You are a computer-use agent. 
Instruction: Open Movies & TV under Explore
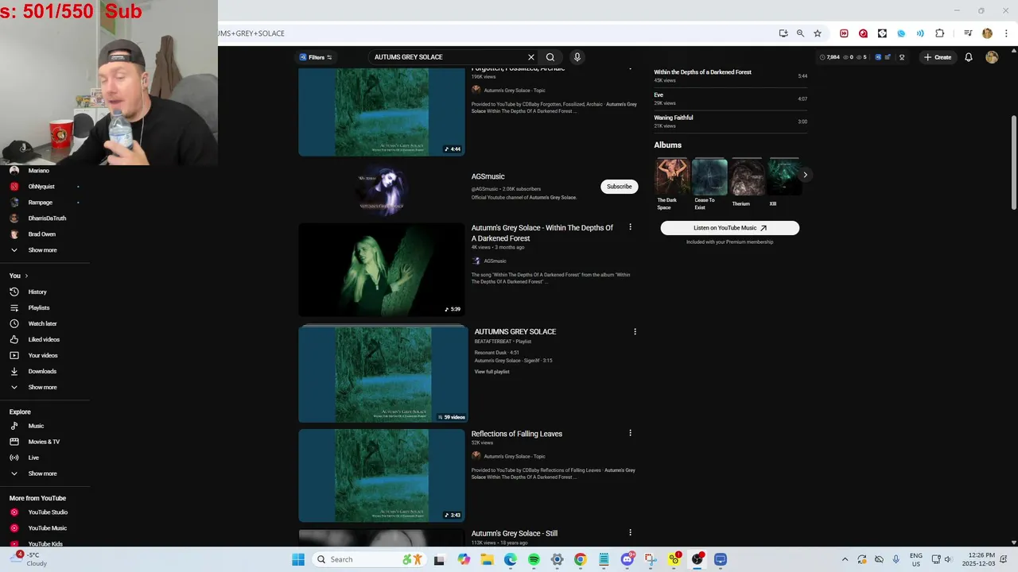click(44, 442)
